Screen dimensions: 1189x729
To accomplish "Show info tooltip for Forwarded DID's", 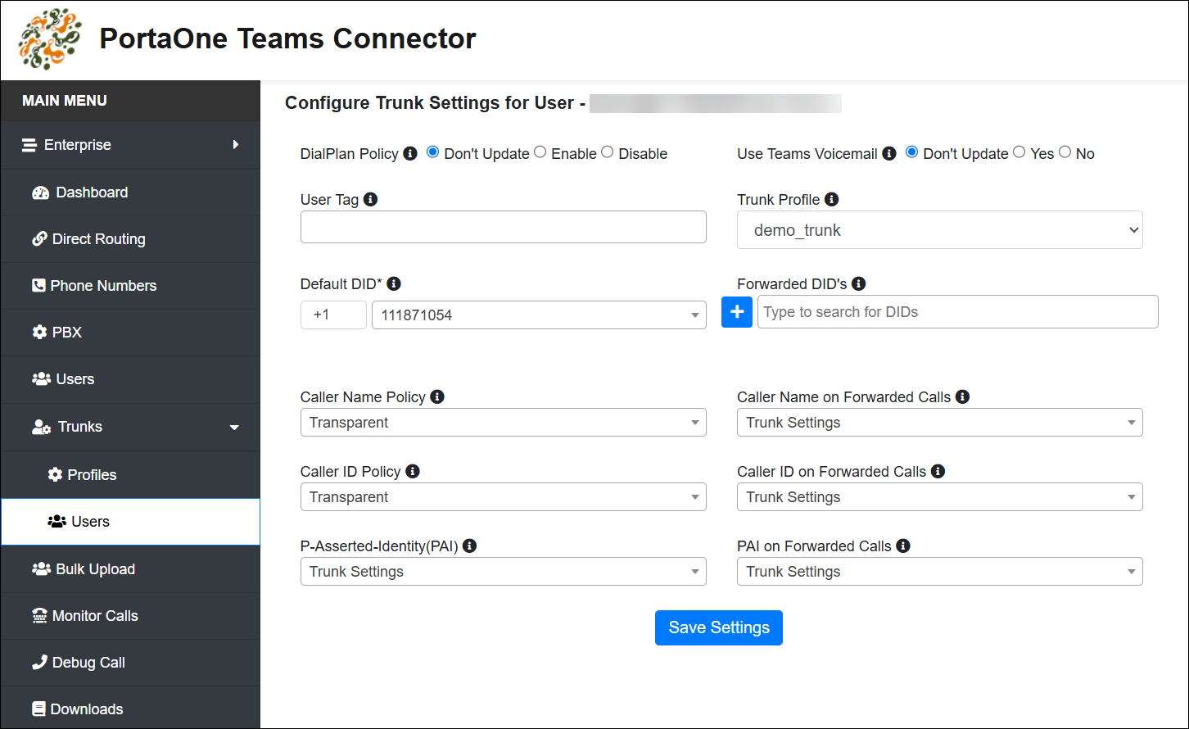I will point(859,283).
